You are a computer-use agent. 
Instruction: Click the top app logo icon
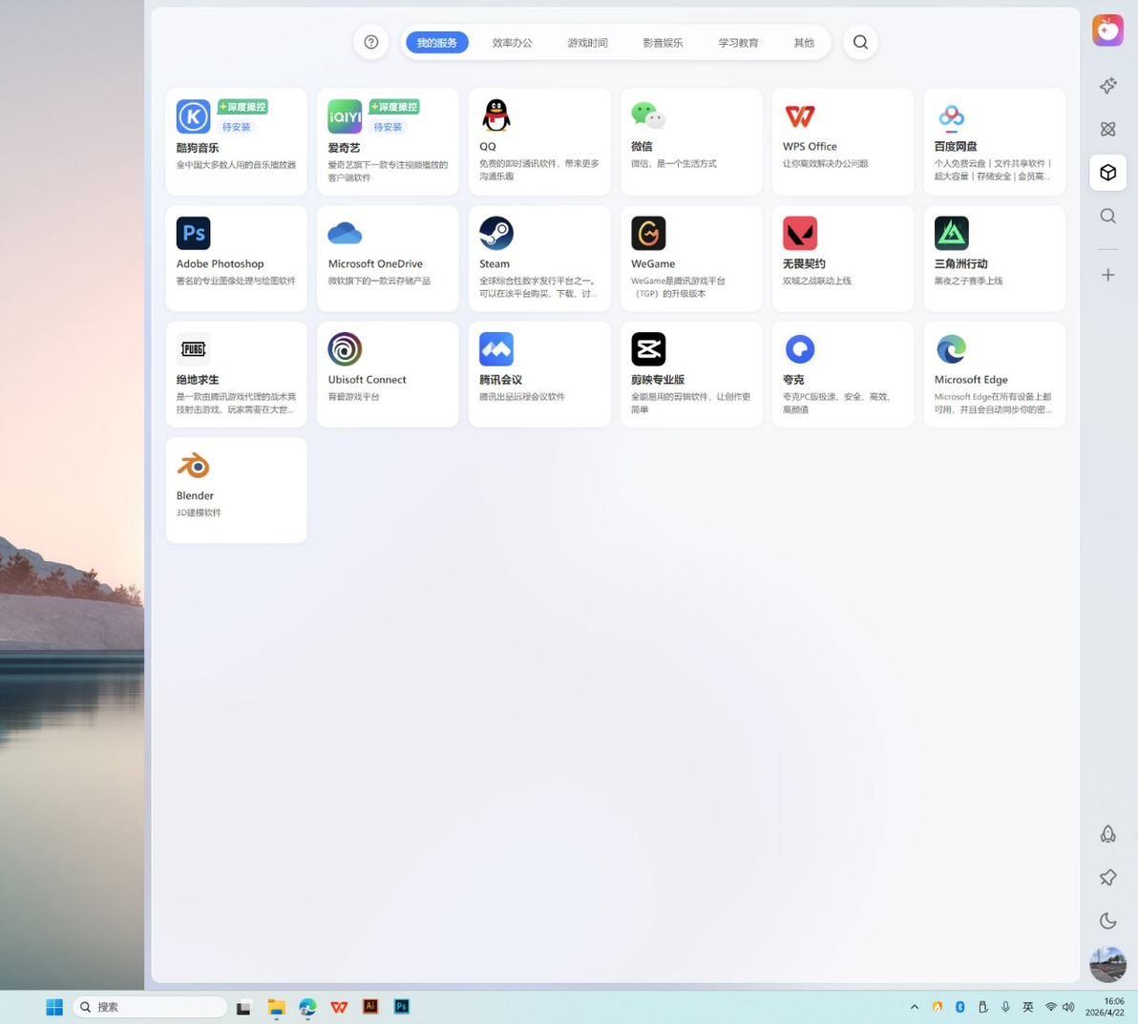(1107, 31)
